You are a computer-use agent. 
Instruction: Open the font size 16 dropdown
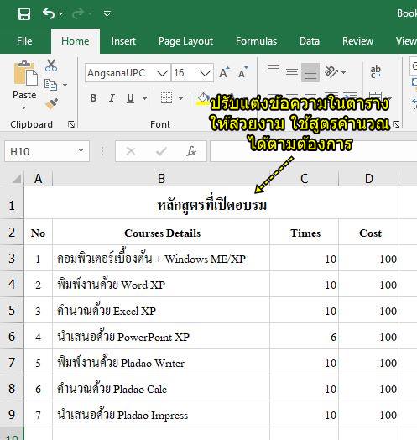coord(206,73)
